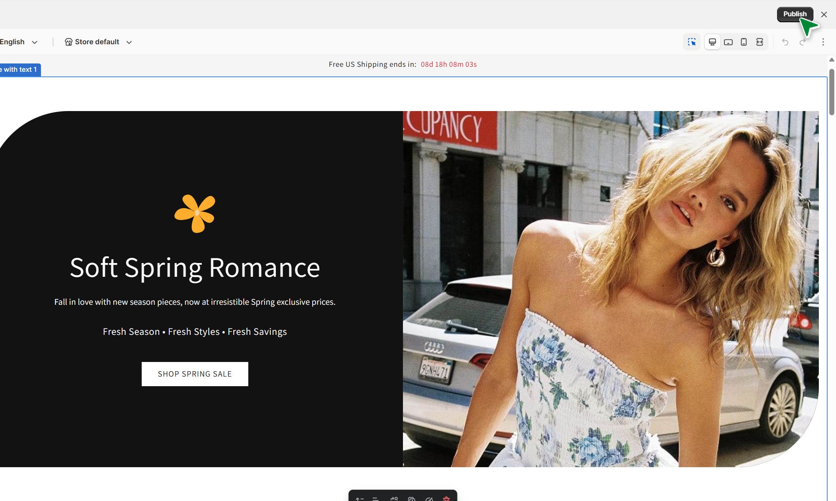Click the store icon beside Store default
Screen dimensions: 836x501
point(69,42)
